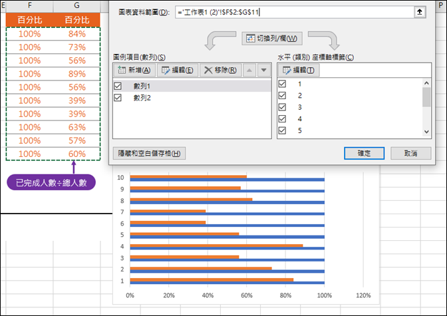The image size is (447, 316).
Task: Click the 百分比 header cell in column G
Action: point(76,20)
